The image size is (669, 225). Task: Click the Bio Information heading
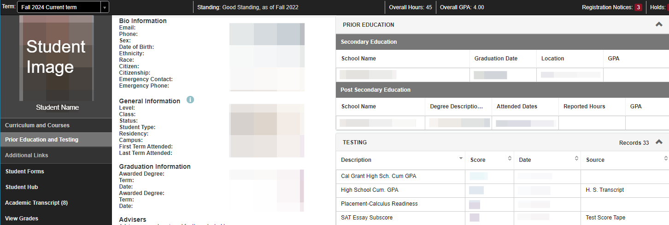click(x=143, y=21)
